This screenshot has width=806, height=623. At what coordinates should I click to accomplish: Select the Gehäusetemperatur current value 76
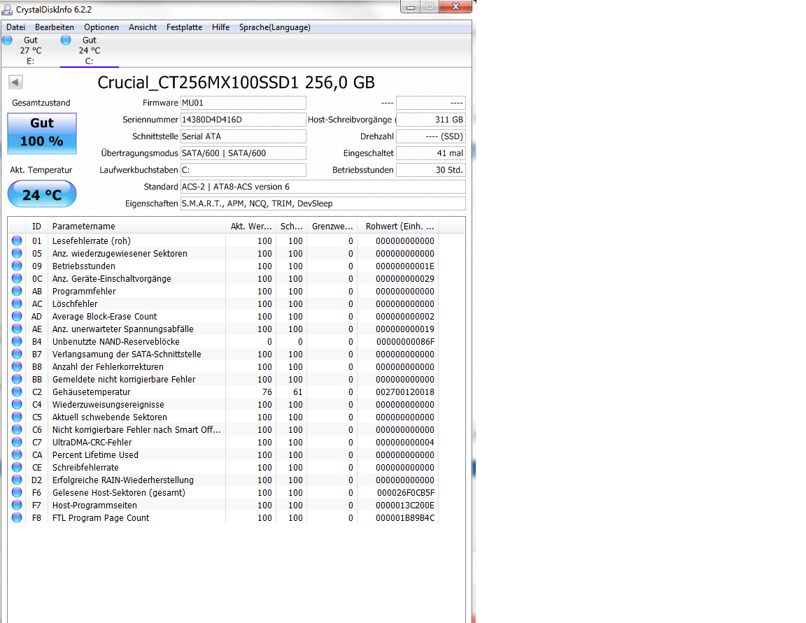pos(267,392)
